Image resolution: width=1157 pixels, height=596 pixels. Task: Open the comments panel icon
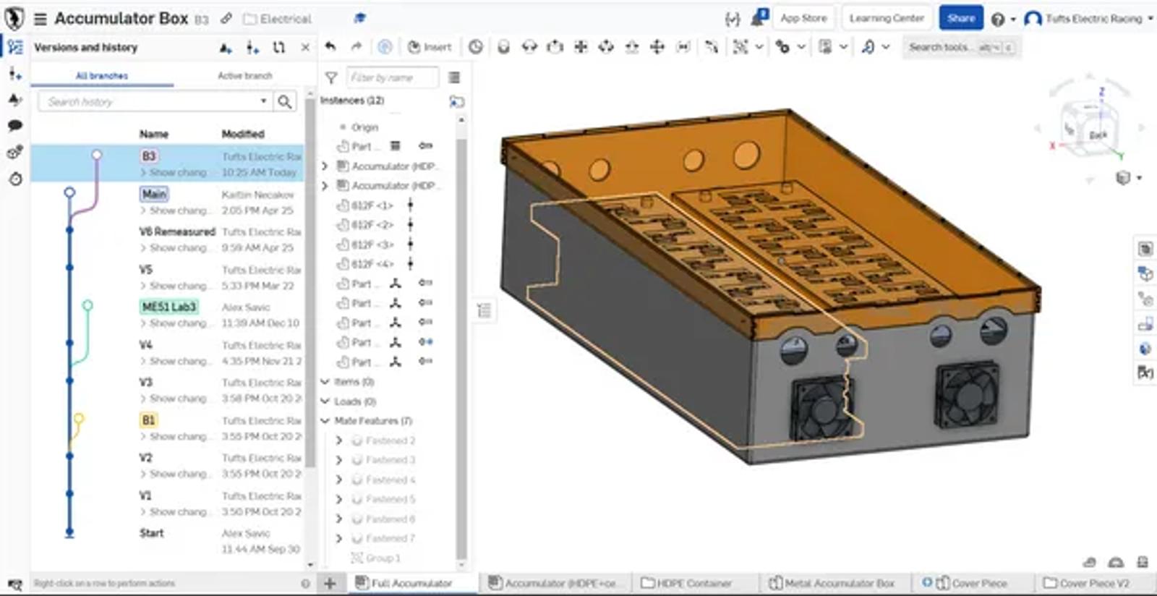[14, 126]
